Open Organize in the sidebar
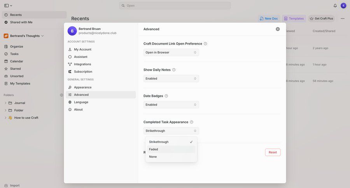This screenshot has width=350, height=188. click(34, 46)
